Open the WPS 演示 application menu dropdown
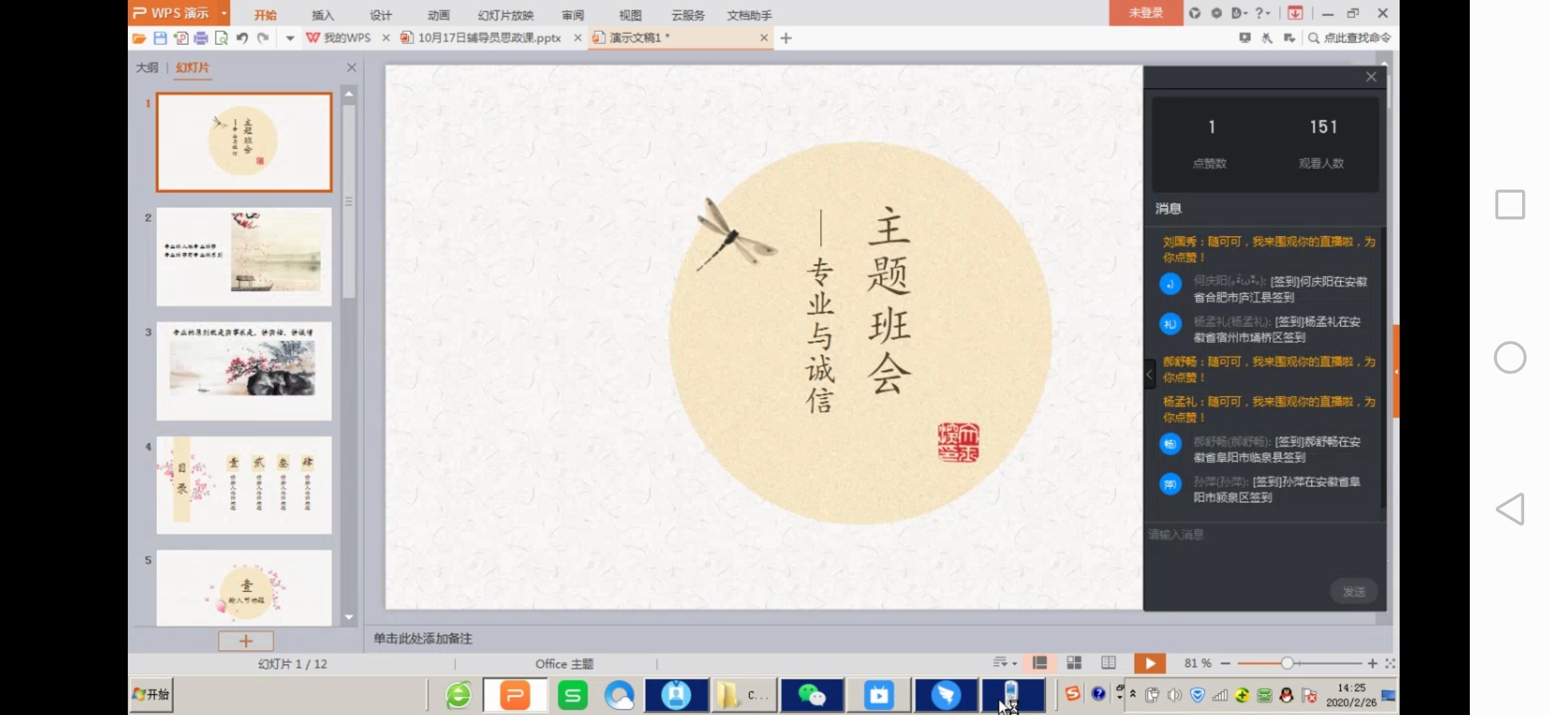The height and width of the screenshot is (715, 1550). pos(225,13)
